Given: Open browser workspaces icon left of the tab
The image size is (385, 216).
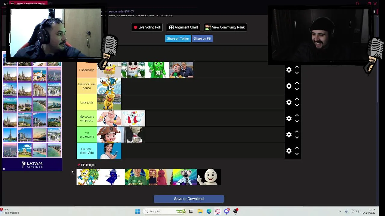Looking at the screenshot, I should coord(6,4).
